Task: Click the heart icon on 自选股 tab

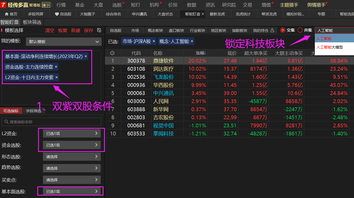Action: [57, 14]
